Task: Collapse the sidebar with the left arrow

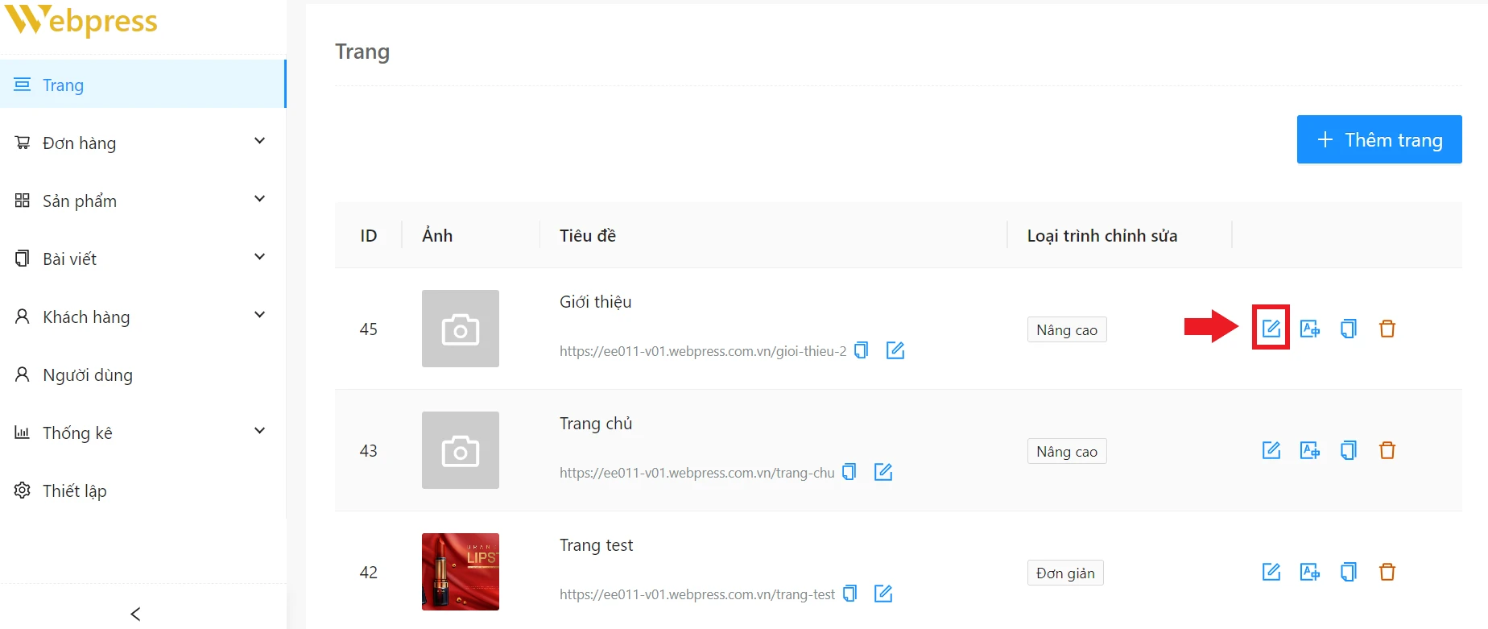Action: [x=135, y=614]
